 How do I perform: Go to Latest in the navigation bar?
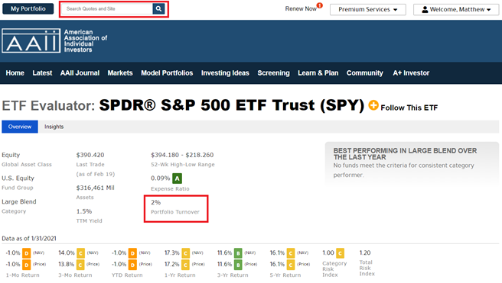pos(42,73)
